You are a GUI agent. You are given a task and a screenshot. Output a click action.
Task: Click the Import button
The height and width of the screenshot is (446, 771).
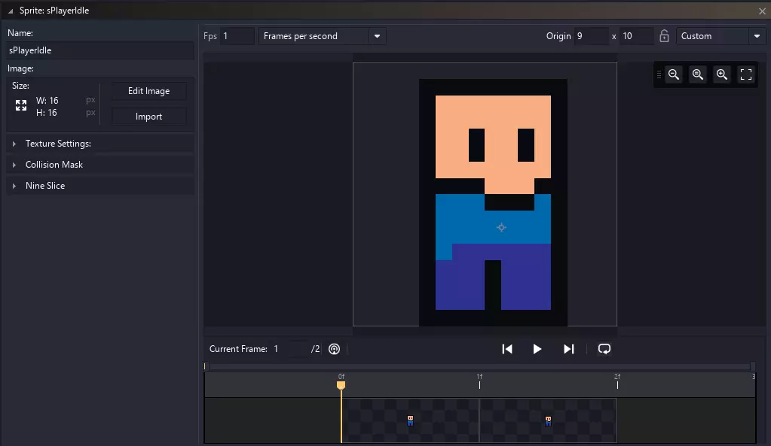click(148, 117)
